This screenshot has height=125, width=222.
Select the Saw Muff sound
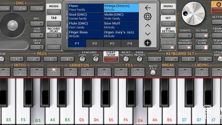click(121, 25)
